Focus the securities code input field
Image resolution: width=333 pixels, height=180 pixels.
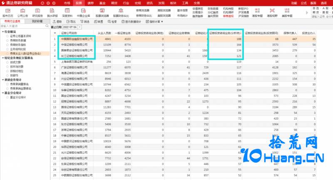point(322,16)
